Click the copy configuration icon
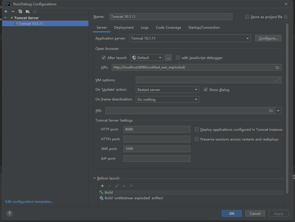Image resolution: width=295 pixels, height=222 pixels. (20, 11)
